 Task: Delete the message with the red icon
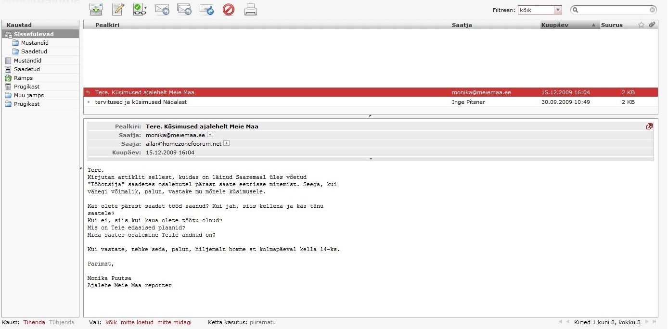click(x=229, y=9)
